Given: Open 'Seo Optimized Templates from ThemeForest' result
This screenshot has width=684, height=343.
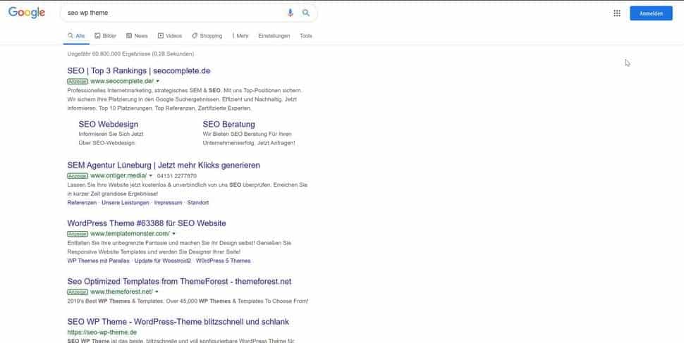Looking at the screenshot, I should pyautogui.click(x=179, y=282).
